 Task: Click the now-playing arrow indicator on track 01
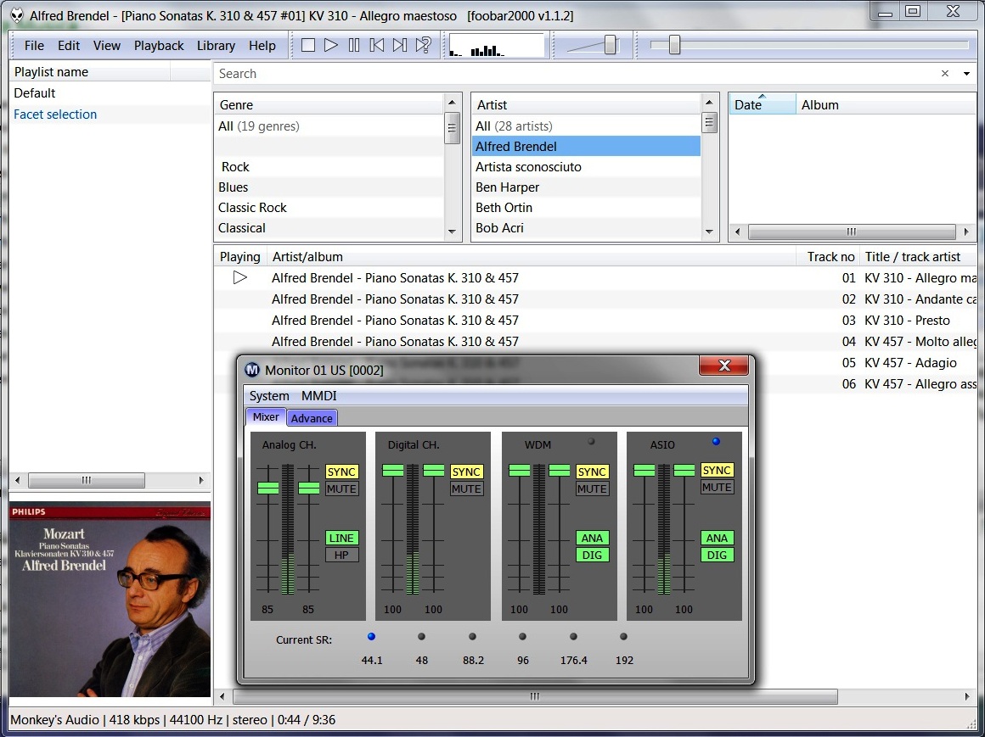(240, 277)
